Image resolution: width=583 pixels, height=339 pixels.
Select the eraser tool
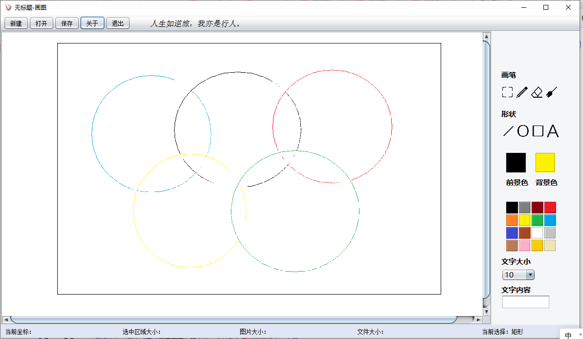(537, 92)
